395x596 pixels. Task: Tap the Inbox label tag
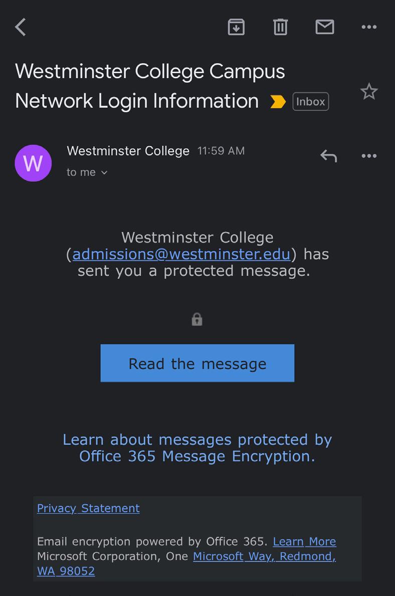[x=310, y=102]
